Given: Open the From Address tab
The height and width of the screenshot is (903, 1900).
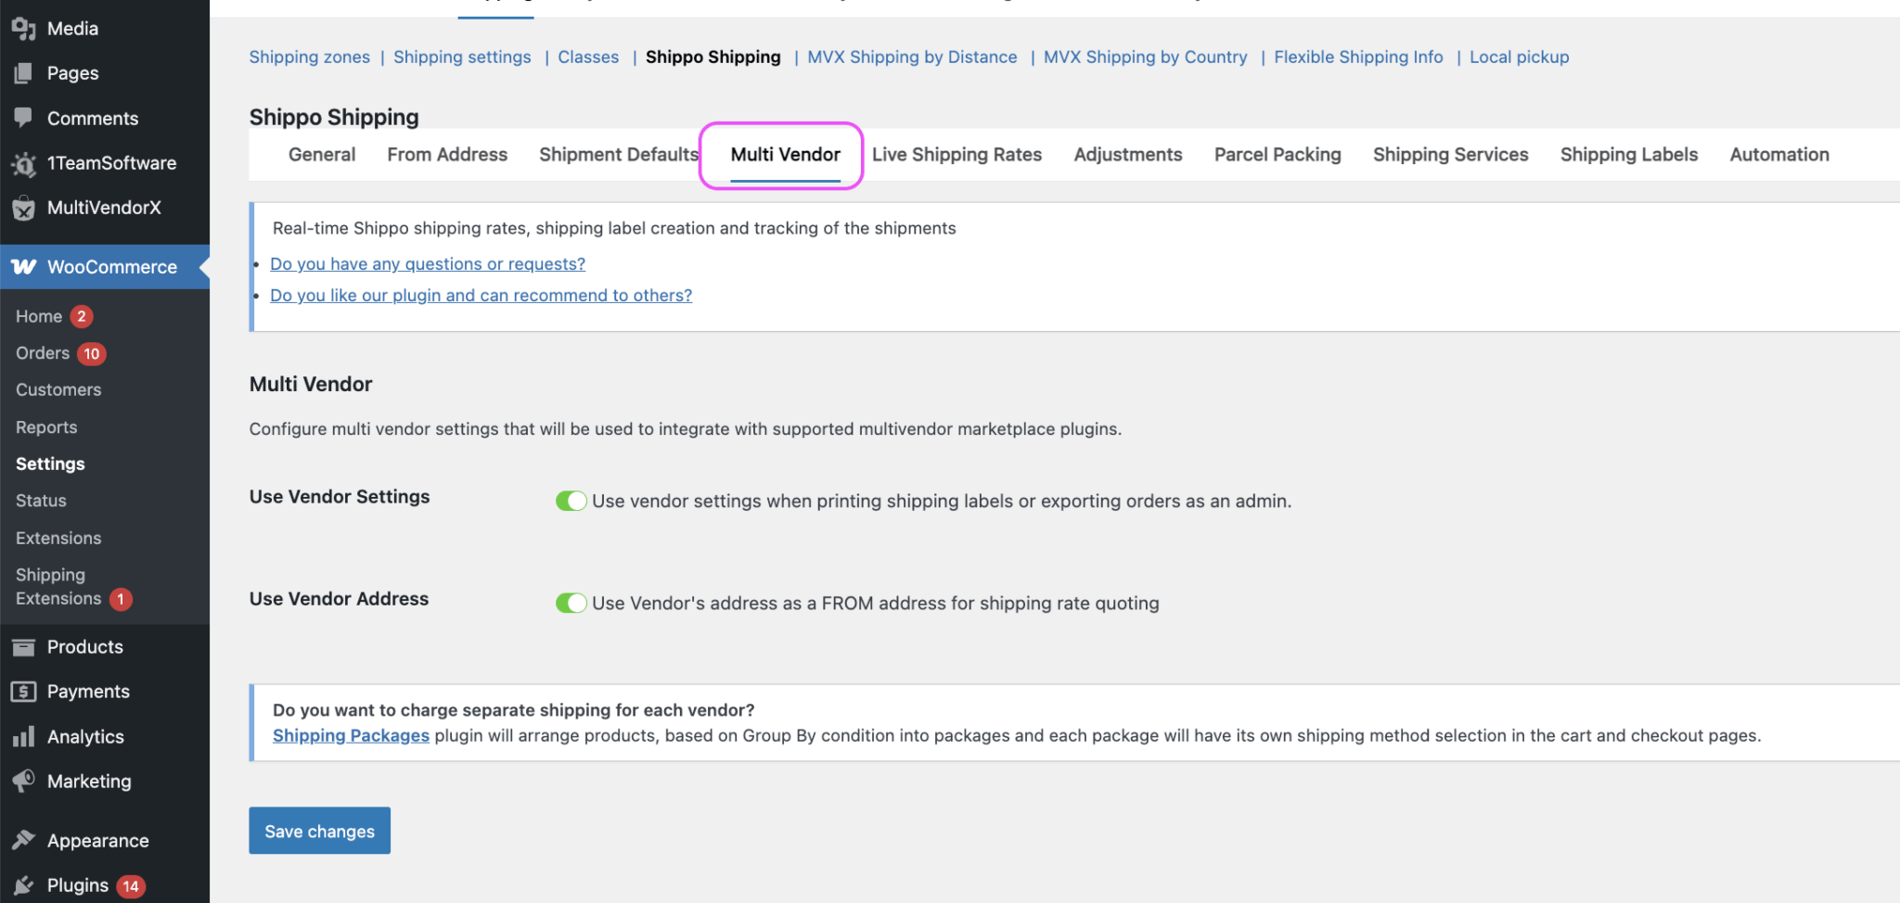Looking at the screenshot, I should [x=447, y=155].
